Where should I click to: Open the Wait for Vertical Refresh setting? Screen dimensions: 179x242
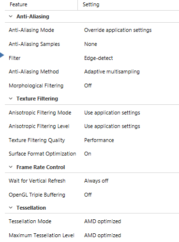click(96, 181)
